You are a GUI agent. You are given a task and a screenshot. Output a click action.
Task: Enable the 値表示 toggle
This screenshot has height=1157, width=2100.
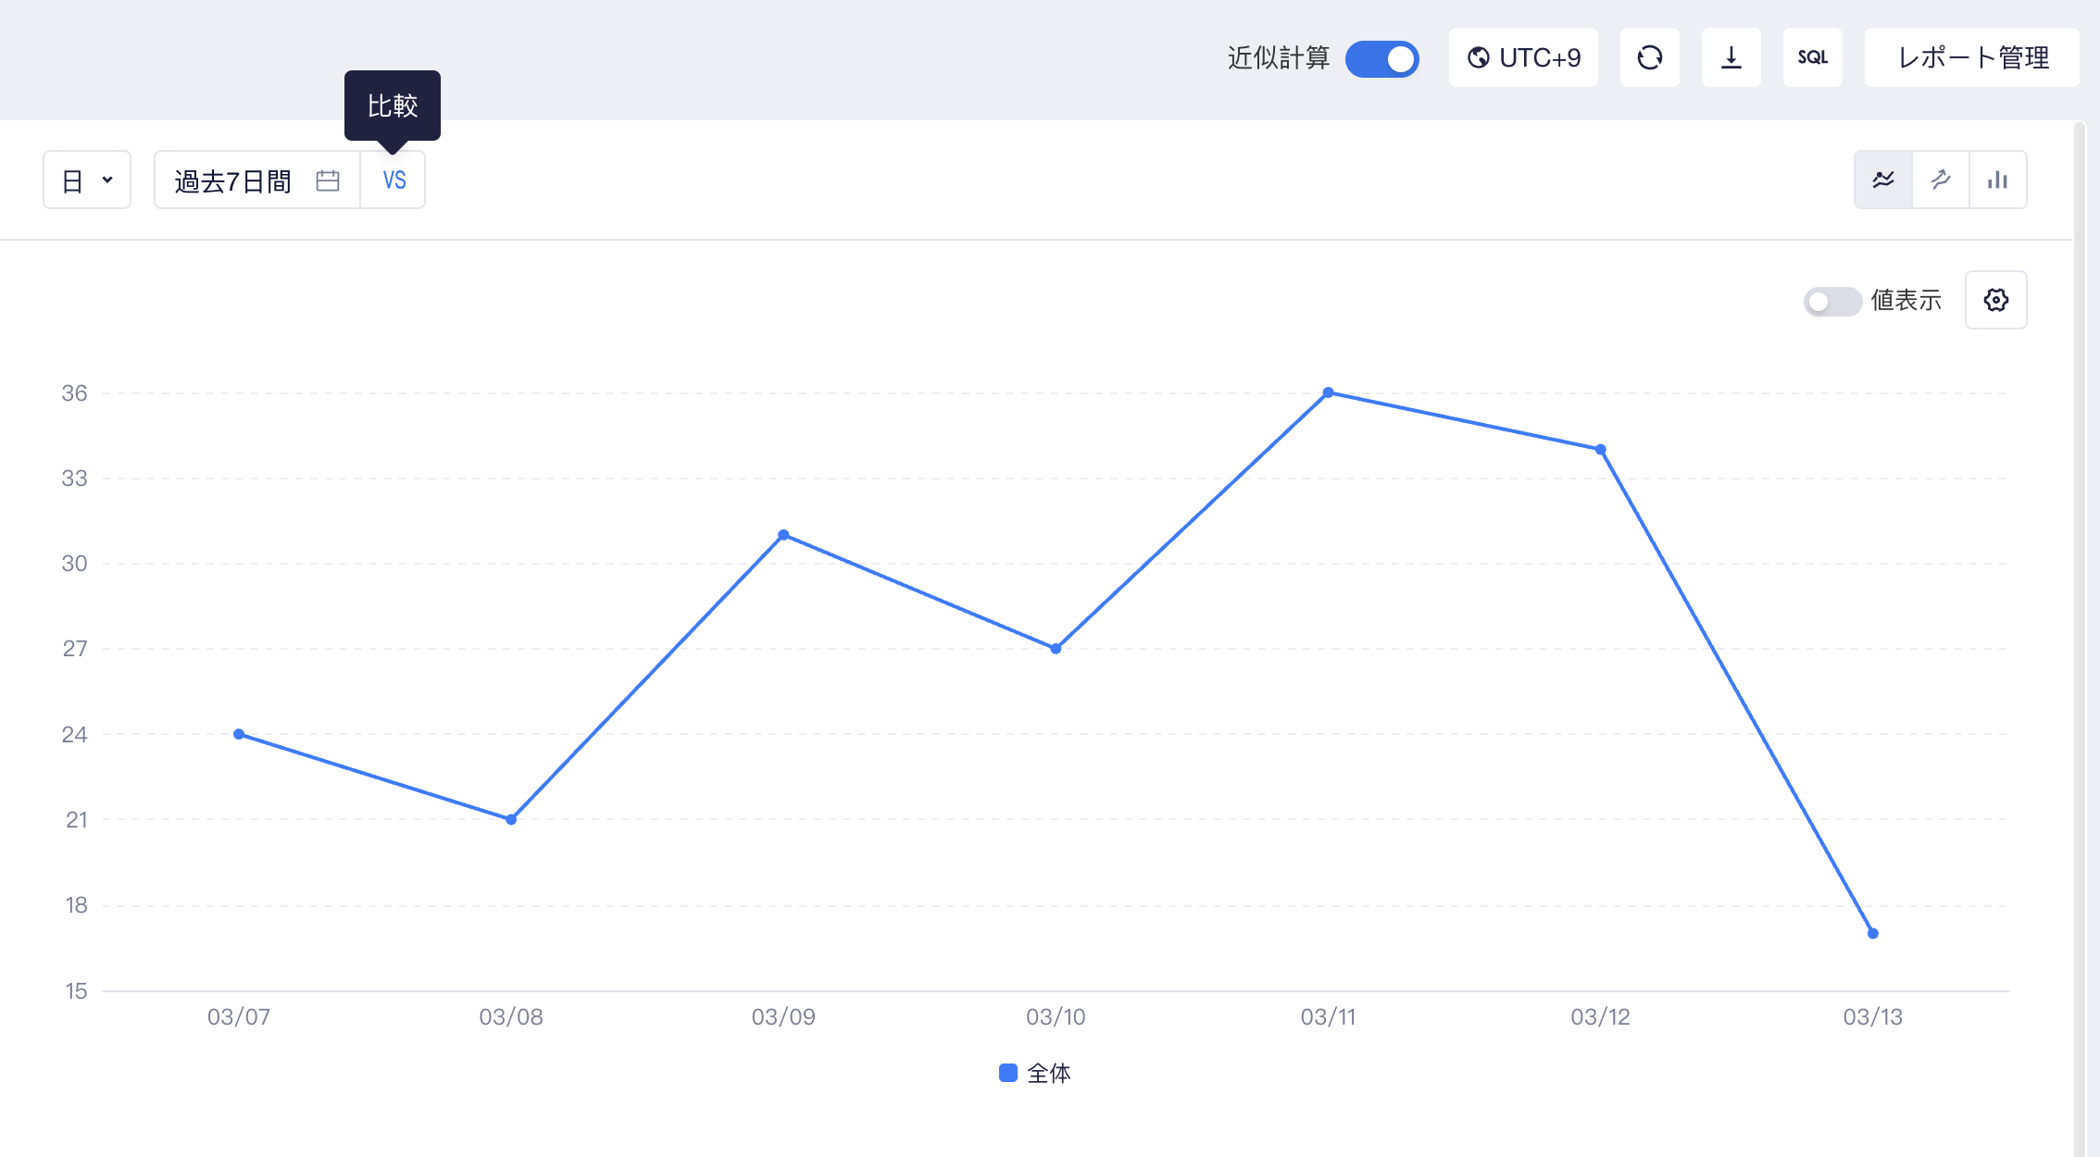(x=1831, y=301)
